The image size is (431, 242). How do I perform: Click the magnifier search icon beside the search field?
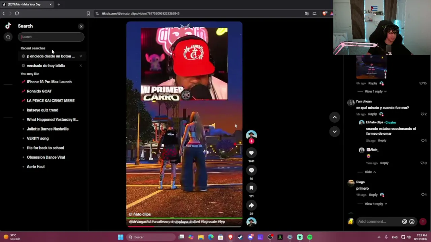point(8,37)
